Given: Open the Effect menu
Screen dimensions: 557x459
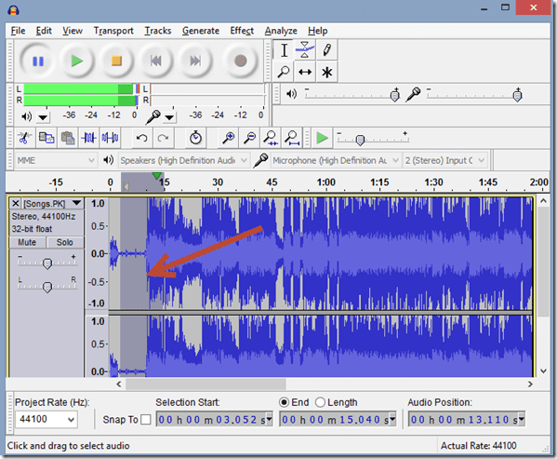Looking at the screenshot, I should pos(242,31).
